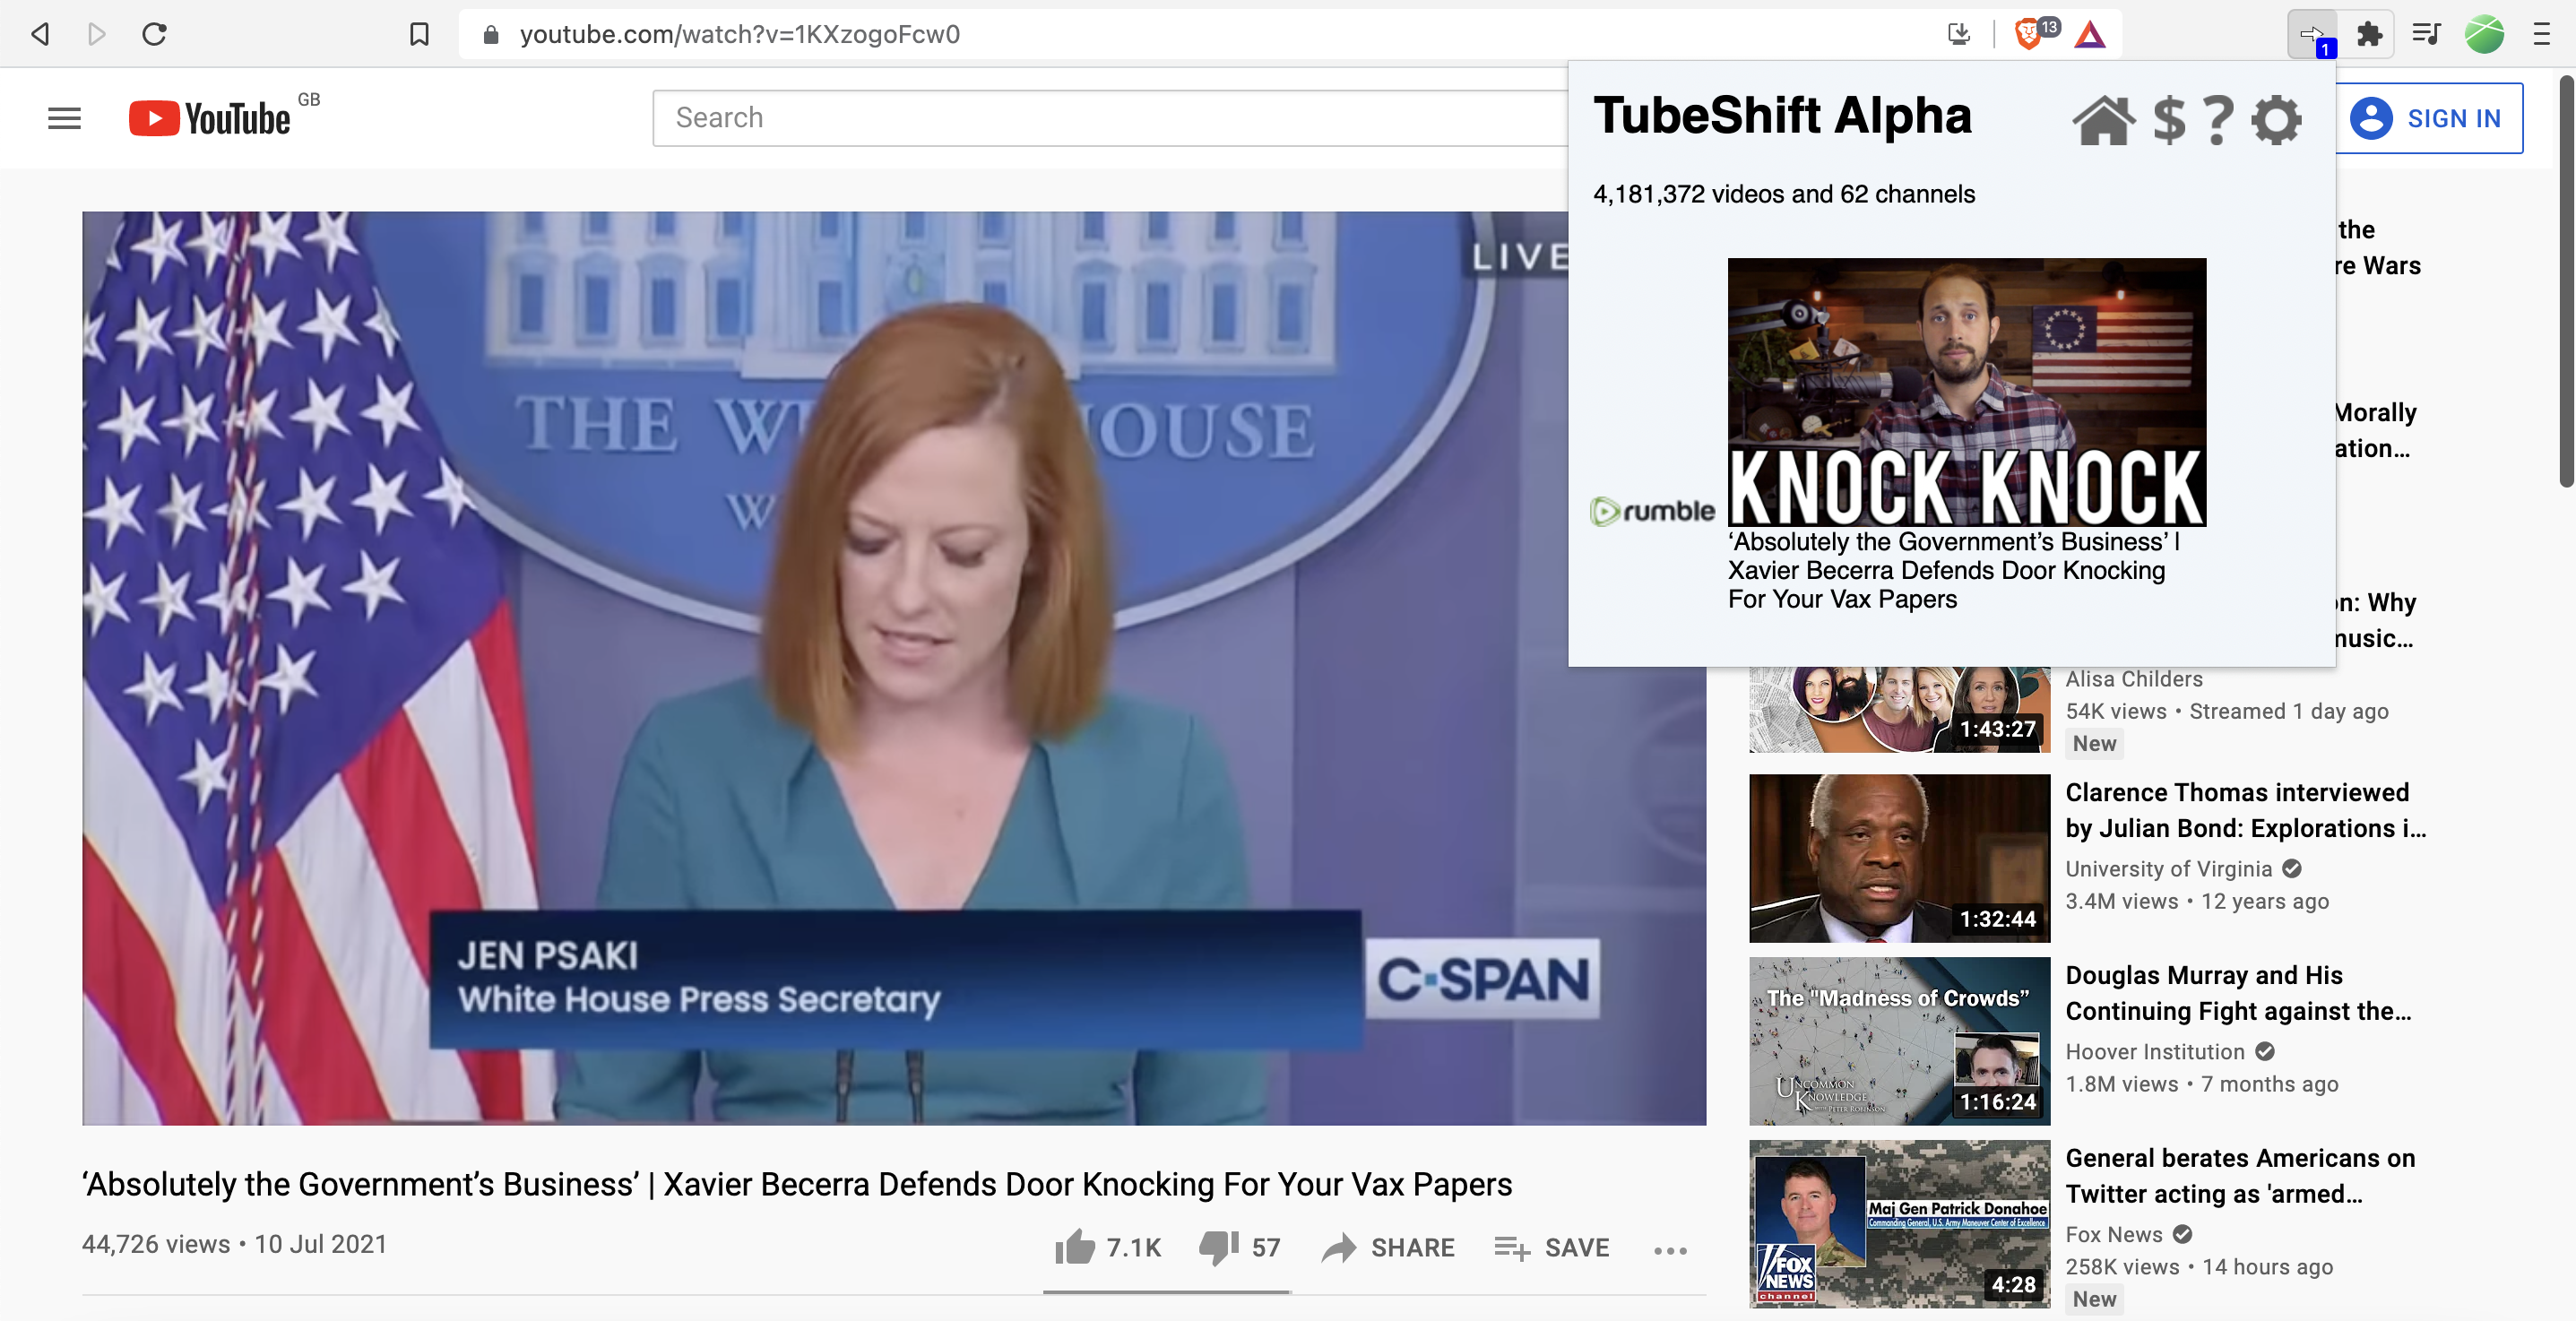Open the Clarence Thomas interview thumbnail
Image resolution: width=2576 pixels, height=1321 pixels.
1899,858
